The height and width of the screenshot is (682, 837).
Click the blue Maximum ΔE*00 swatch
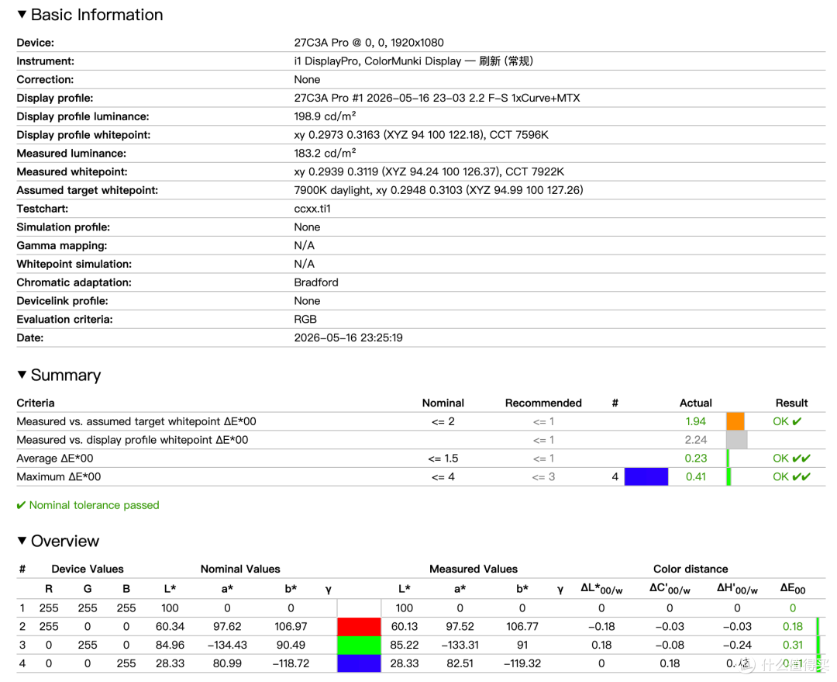[646, 476]
